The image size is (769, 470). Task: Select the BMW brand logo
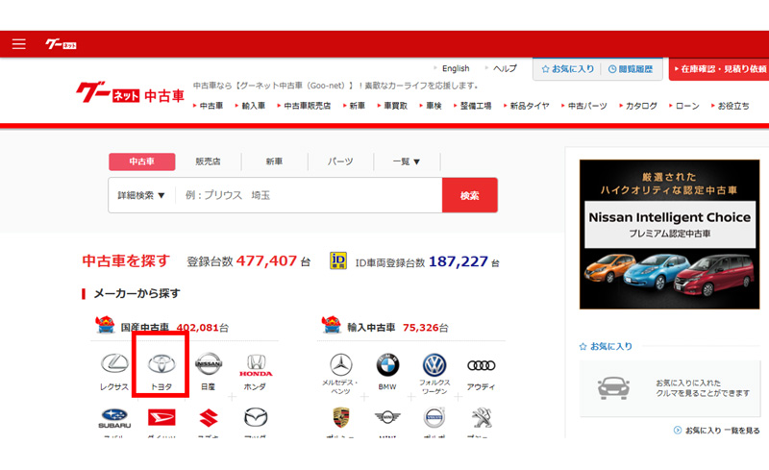click(x=387, y=365)
